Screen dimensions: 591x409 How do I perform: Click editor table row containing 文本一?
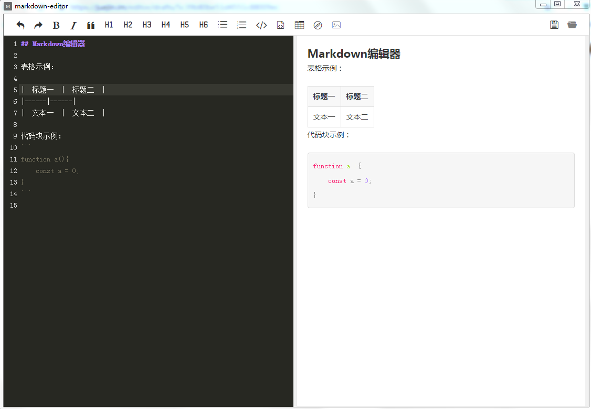click(63, 113)
